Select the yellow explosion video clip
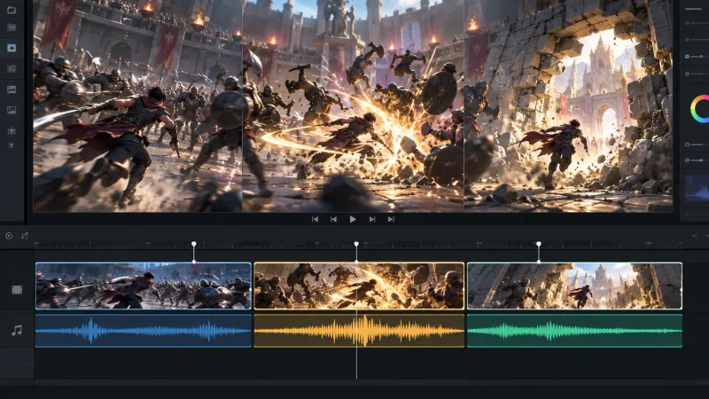This screenshot has height=399, width=709. click(359, 286)
